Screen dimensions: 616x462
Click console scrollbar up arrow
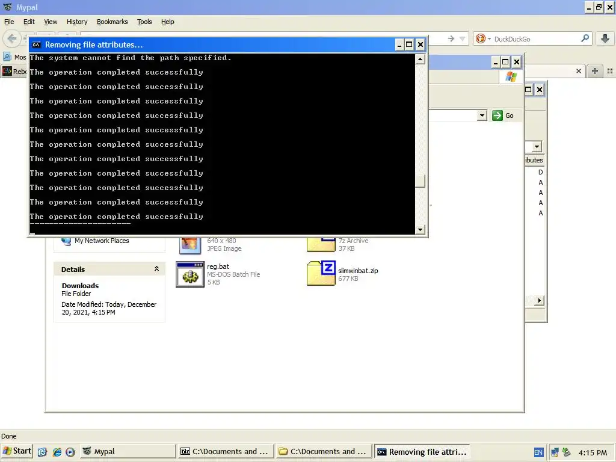pyautogui.click(x=420, y=60)
